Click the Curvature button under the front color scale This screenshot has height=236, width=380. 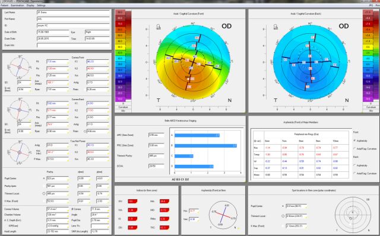click(123, 107)
